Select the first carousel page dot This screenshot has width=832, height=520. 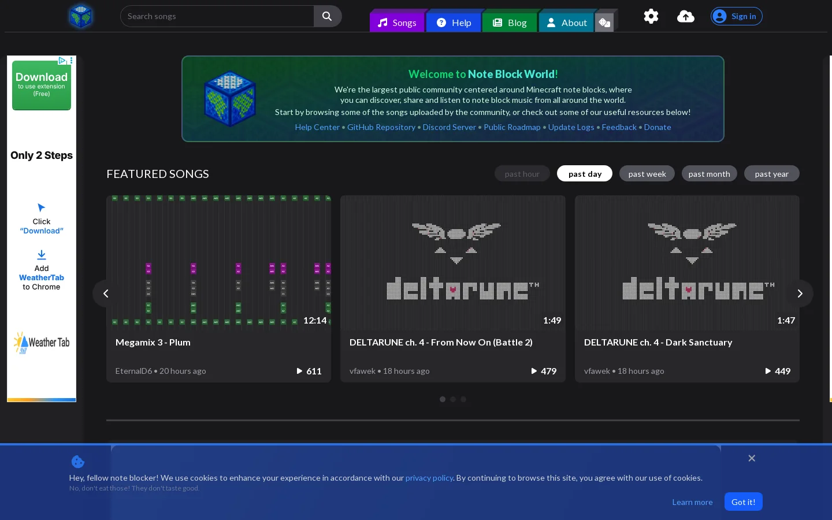(x=443, y=399)
